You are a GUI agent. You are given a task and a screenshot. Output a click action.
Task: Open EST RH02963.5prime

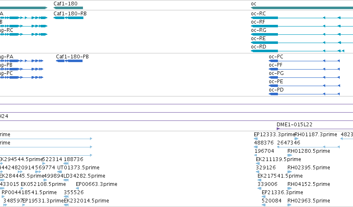click(x=309, y=201)
